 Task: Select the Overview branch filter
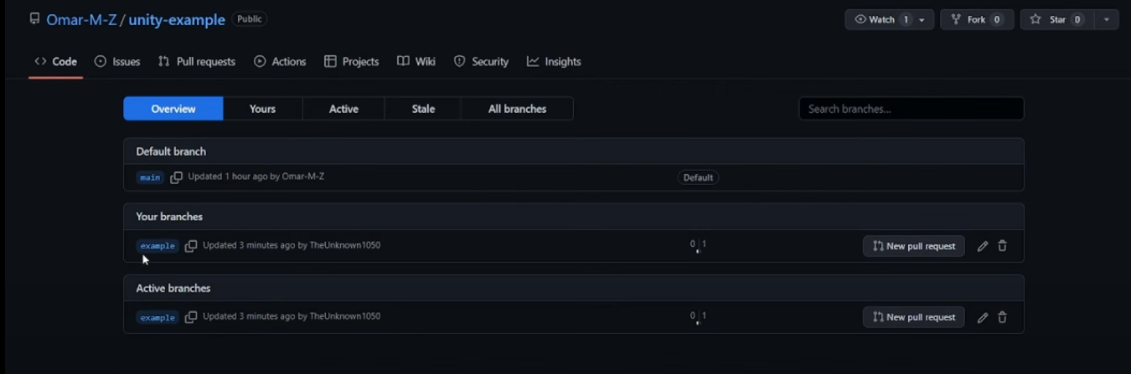(x=173, y=109)
